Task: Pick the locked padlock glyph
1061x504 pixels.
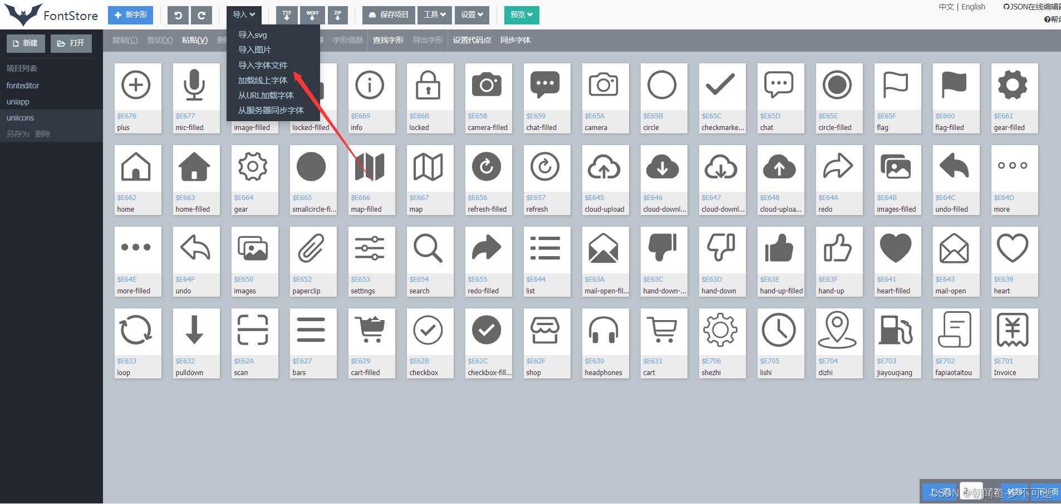Action: coord(430,98)
